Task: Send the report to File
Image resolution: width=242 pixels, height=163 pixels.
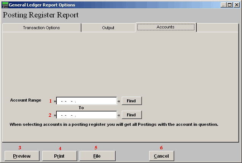Action: (97, 156)
